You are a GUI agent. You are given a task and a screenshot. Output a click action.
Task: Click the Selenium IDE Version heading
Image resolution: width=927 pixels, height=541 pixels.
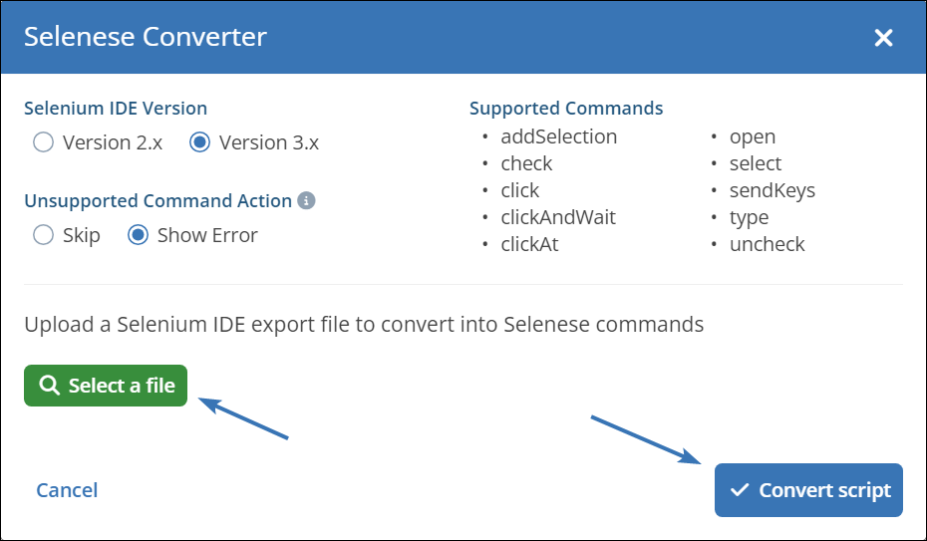click(116, 109)
